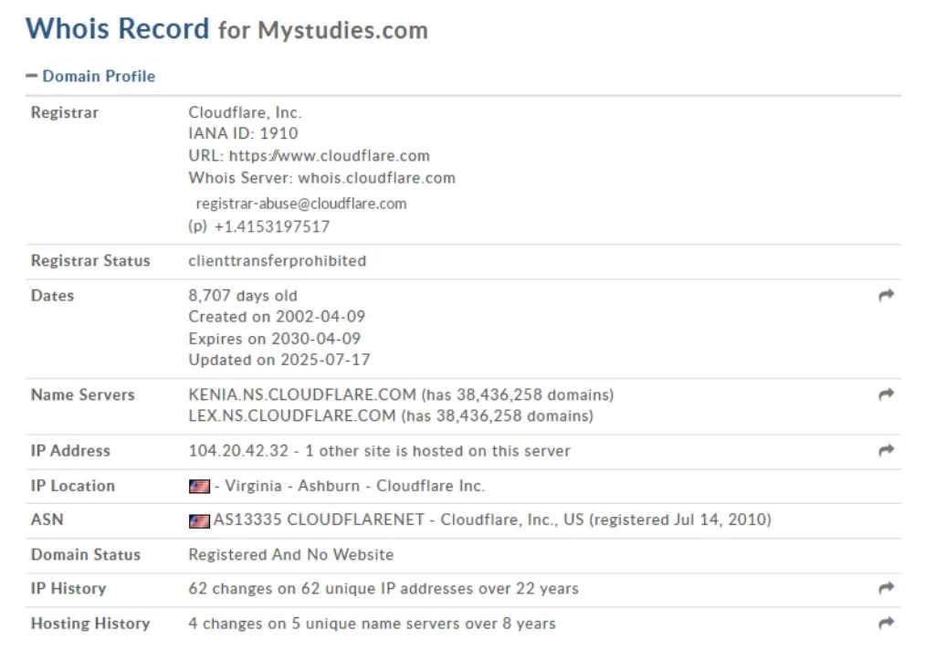Image resolution: width=935 pixels, height=651 pixels.
Task: Click the Updated on 2025-07-17 line
Action: (x=279, y=360)
